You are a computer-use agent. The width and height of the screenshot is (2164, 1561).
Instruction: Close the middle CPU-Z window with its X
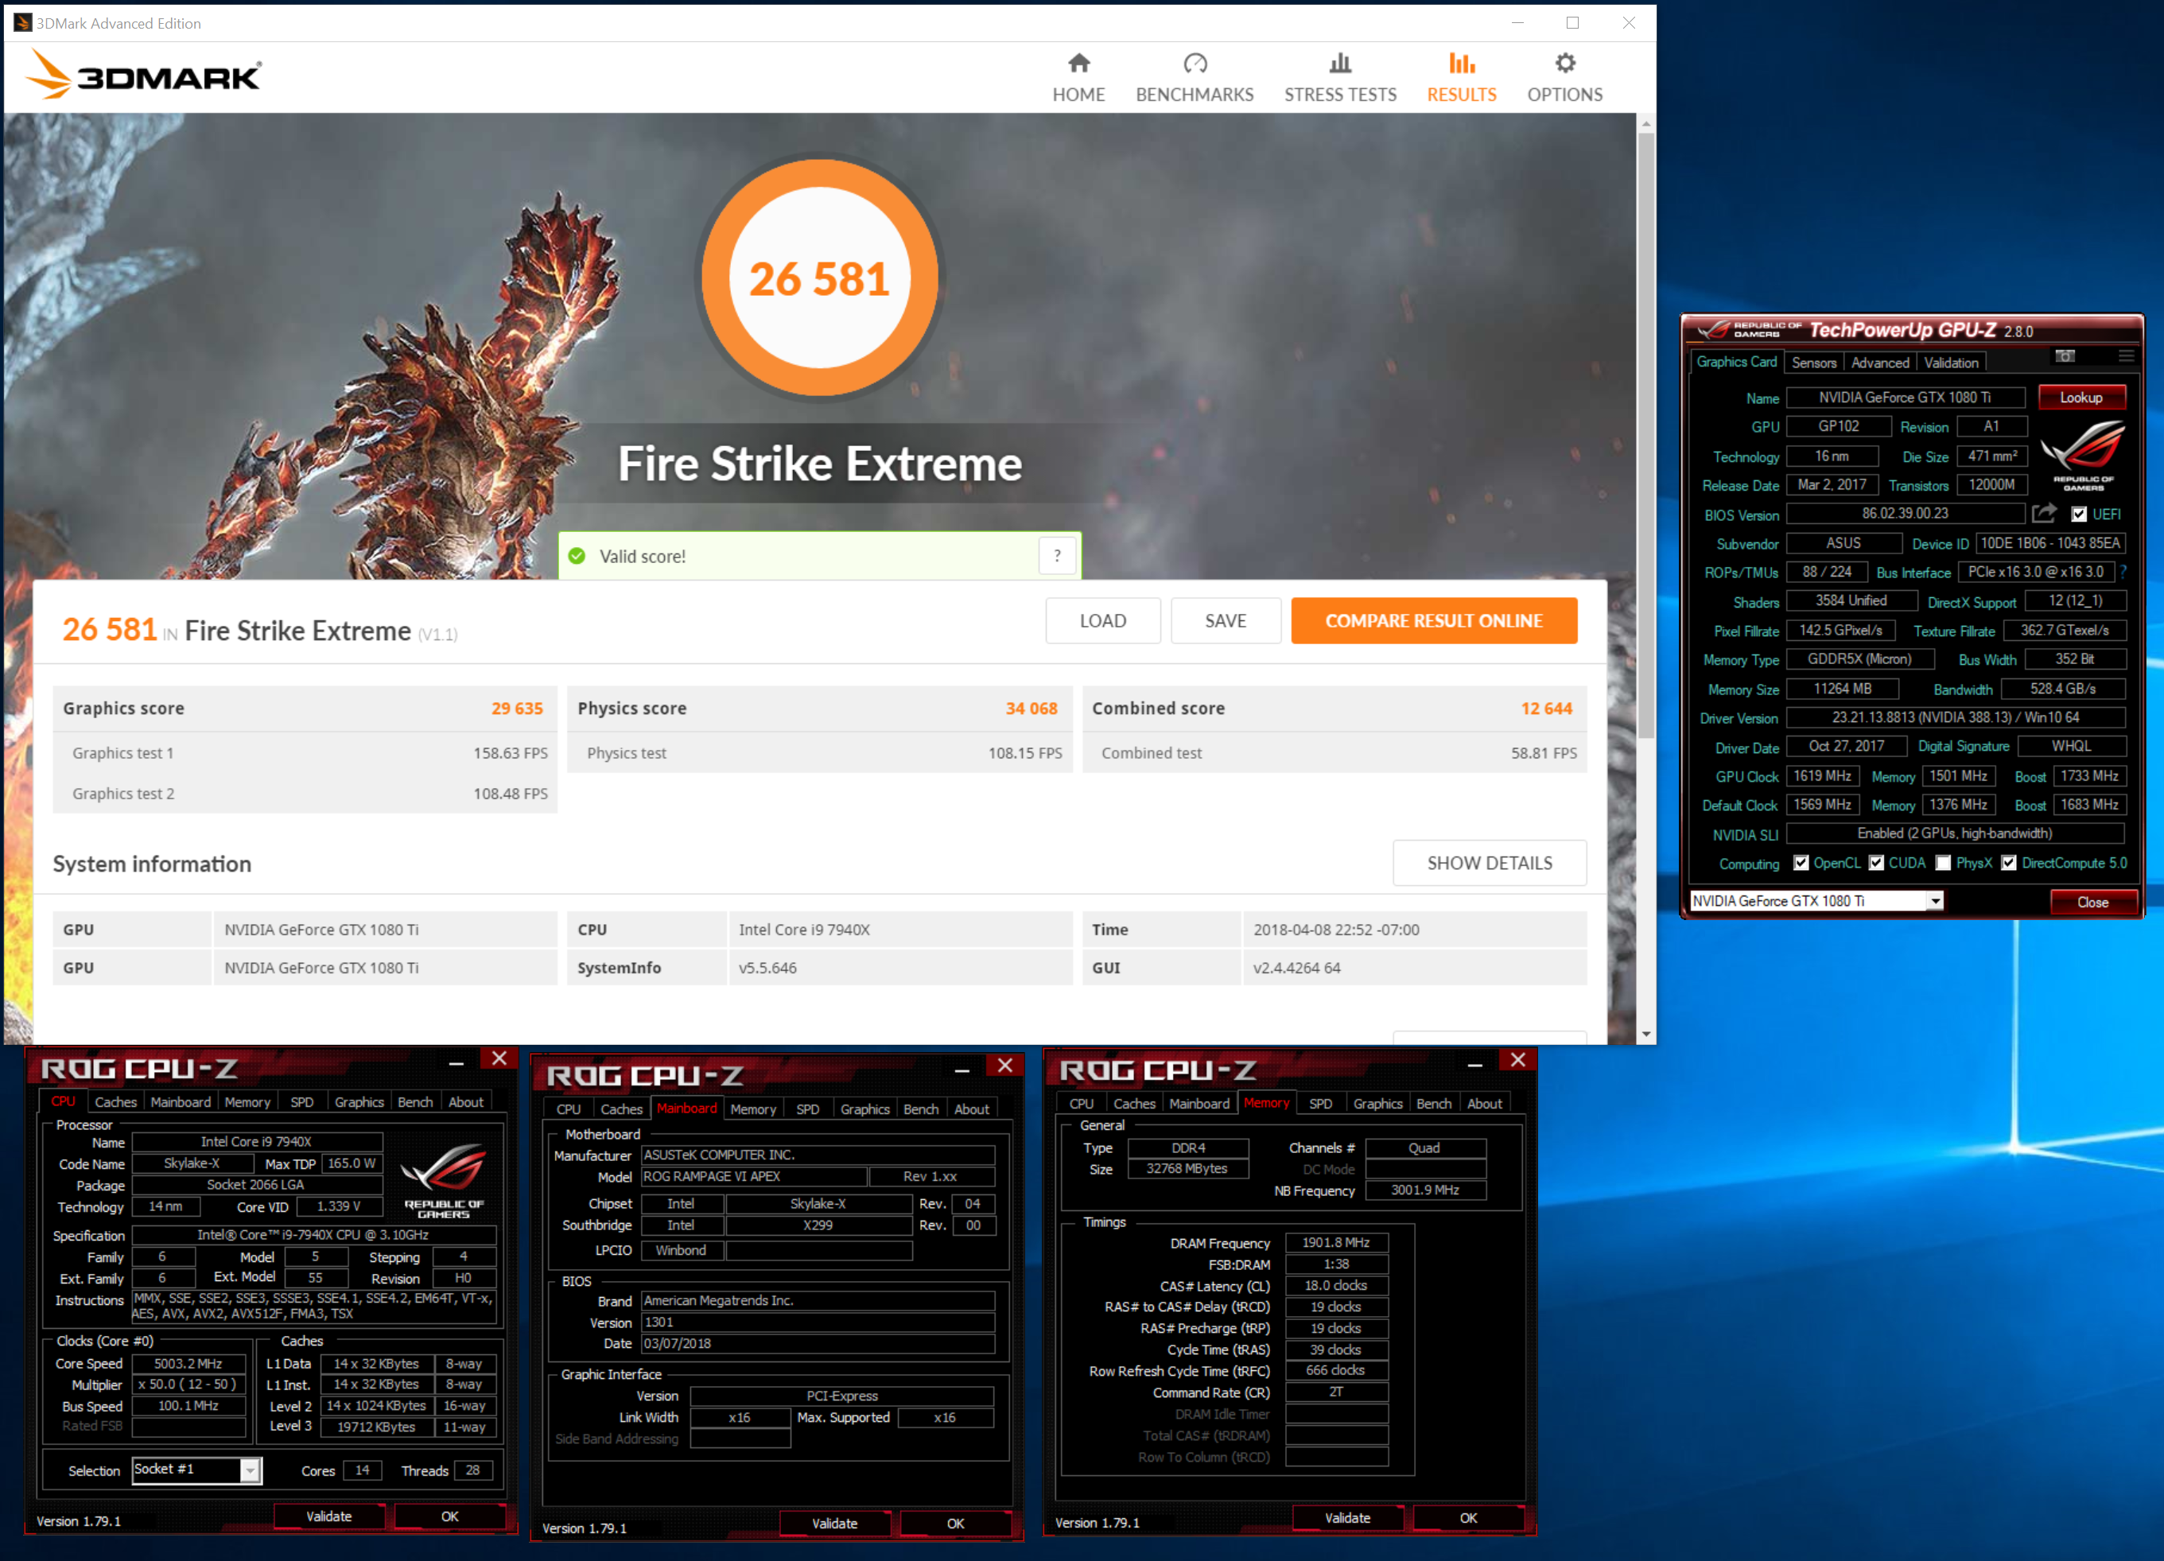pos(1004,1066)
